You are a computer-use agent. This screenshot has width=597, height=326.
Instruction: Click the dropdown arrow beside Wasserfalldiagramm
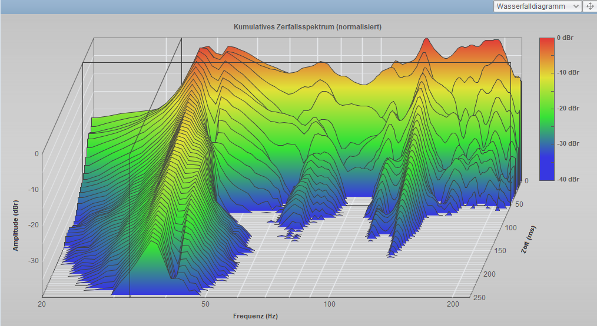(575, 6)
